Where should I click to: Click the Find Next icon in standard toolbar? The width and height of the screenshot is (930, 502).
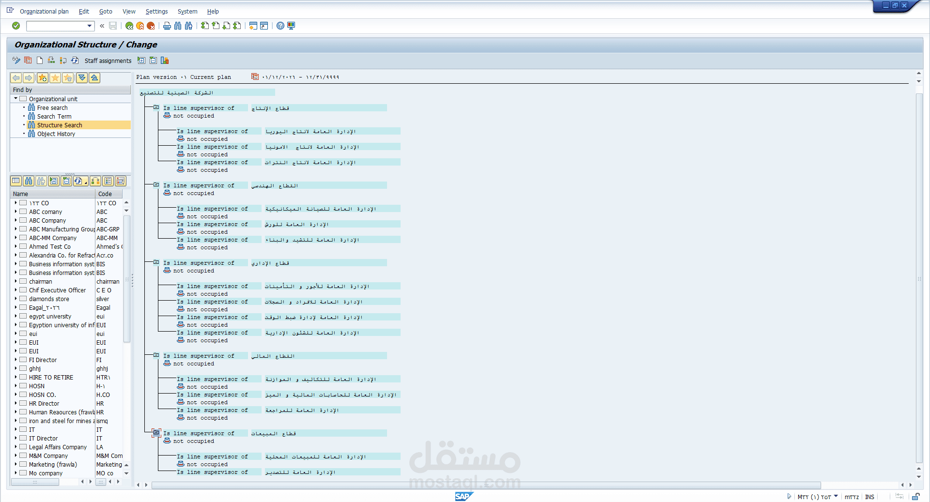point(188,26)
